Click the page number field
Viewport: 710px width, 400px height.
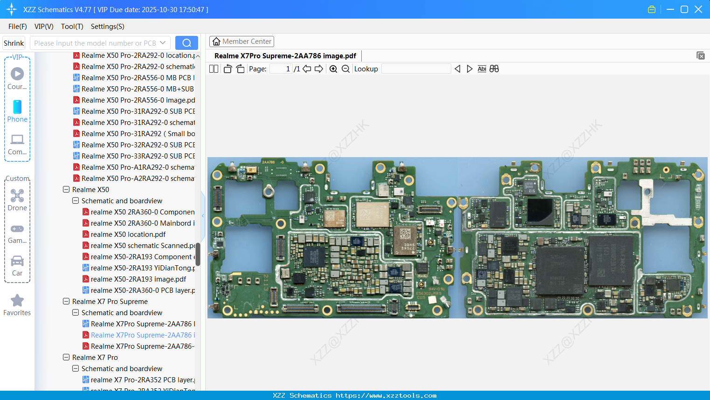pos(281,69)
